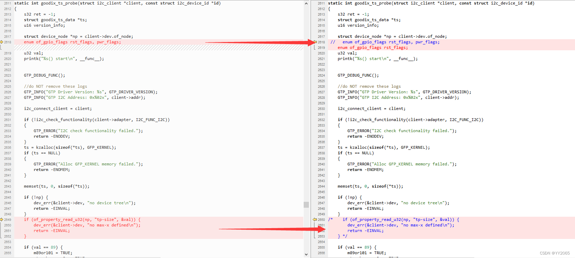Click 'GTP_DEBUG_FUNC();' in left pane
The height and width of the screenshot is (258, 575).
pos(44,75)
